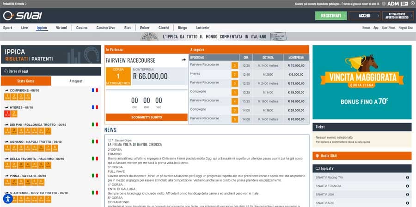Open Virtual menu item
The image size is (416, 207).
point(61,28)
